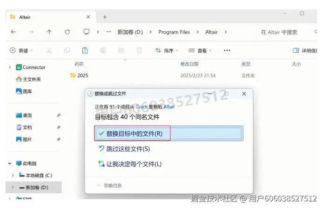
Task: Choose 跳过这些文件(S) in the dialog
Action: [125, 149]
